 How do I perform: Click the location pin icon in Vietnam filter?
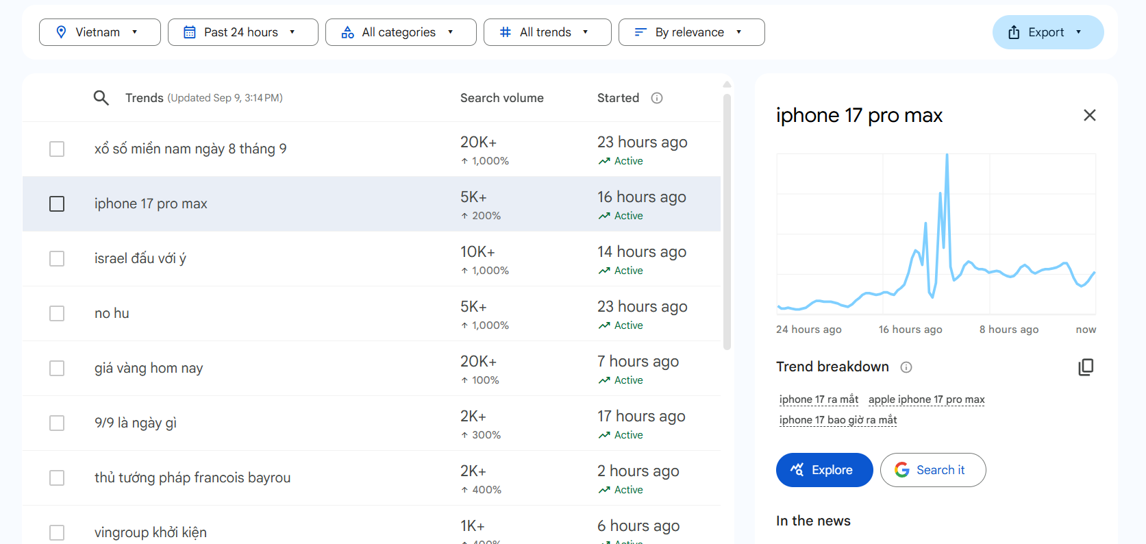point(61,32)
